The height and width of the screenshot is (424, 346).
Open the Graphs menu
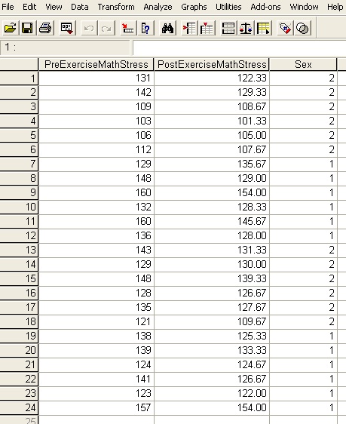(x=194, y=7)
